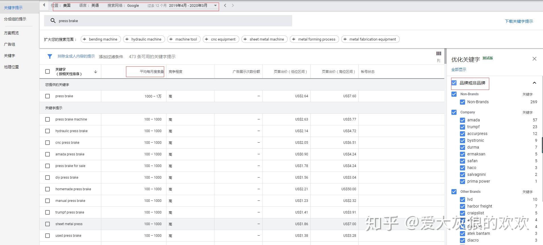Open 广告组 in sidebar
543x245 pixels.
(x=10, y=44)
